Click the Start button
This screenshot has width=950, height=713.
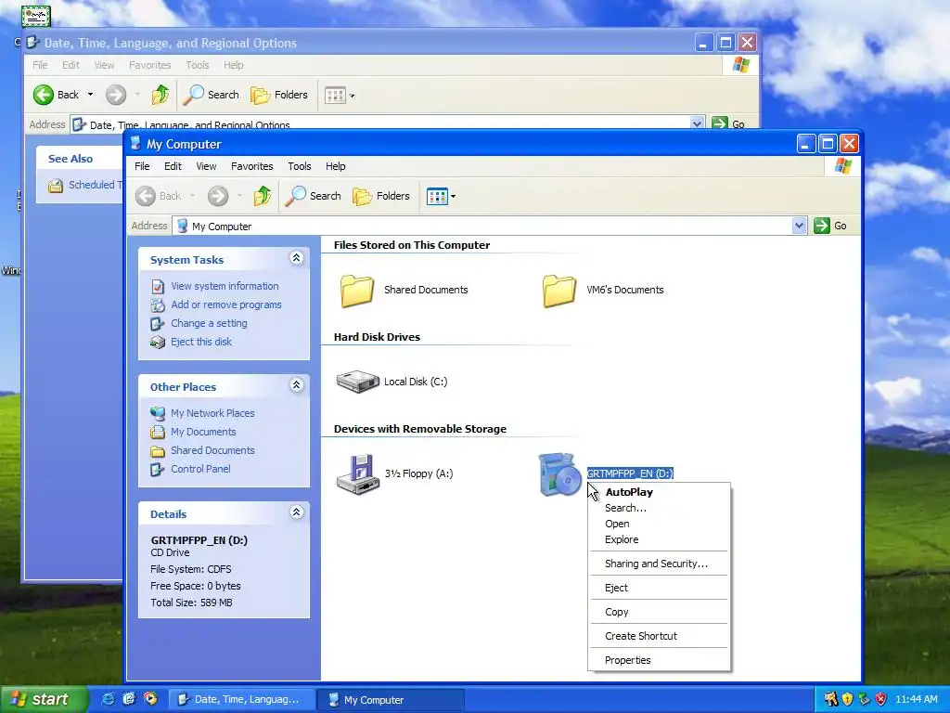point(43,699)
